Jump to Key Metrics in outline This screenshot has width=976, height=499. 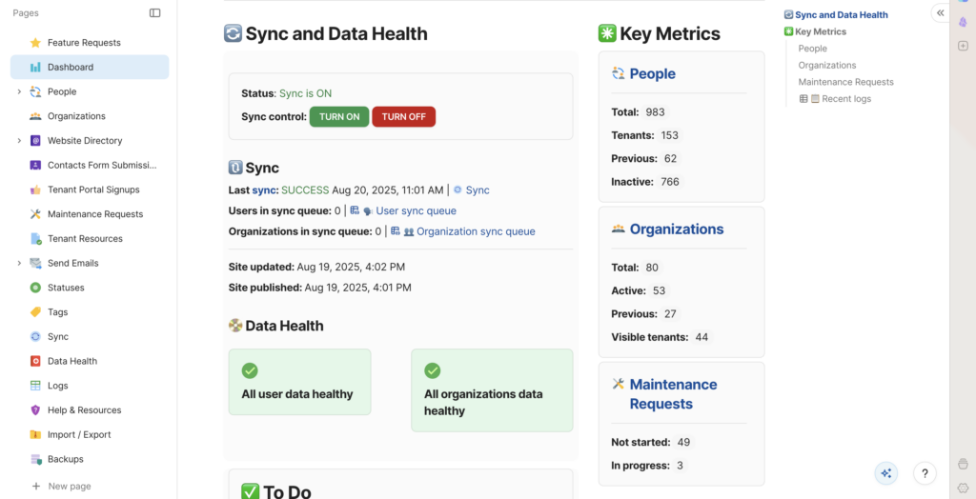(821, 31)
